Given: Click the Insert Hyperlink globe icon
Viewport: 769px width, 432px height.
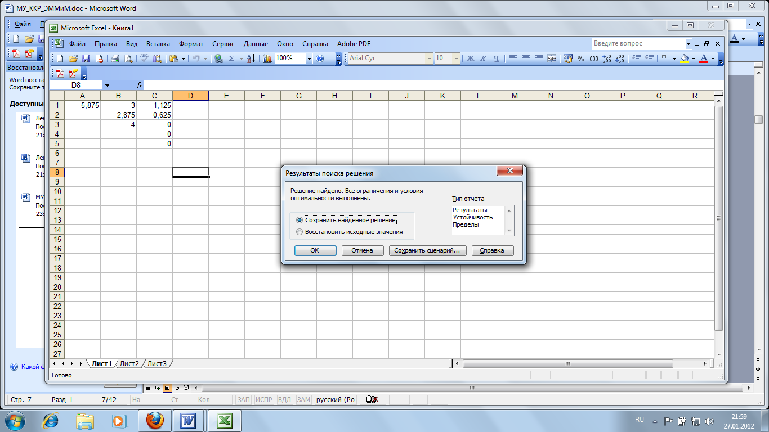Looking at the screenshot, I should point(219,58).
